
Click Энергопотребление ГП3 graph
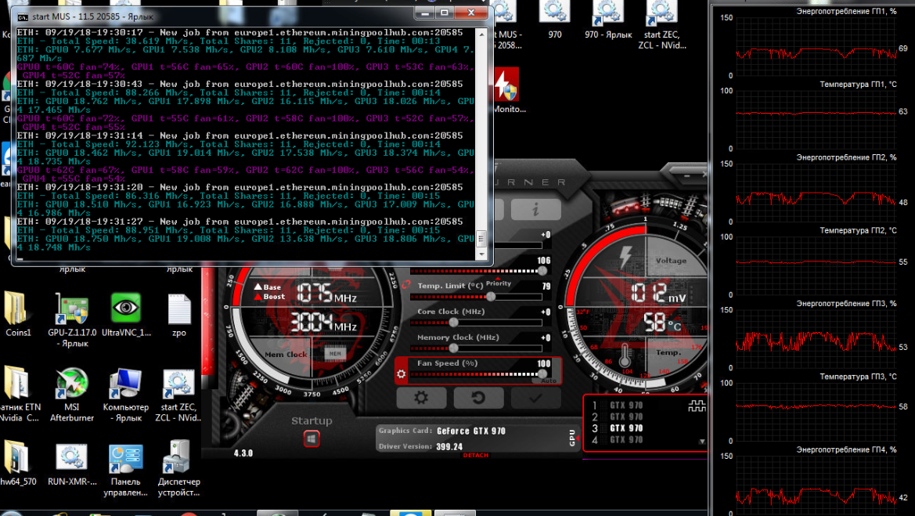pyautogui.click(x=816, y=338)
